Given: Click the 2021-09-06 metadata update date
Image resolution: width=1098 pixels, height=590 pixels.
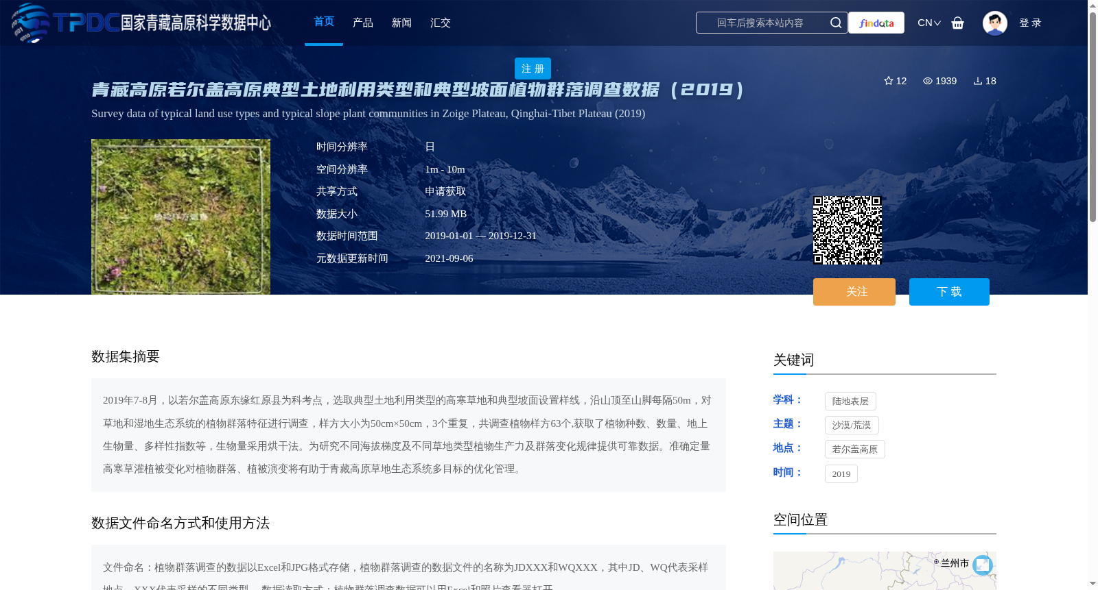Looking at the screenshot, I should click(x=449, y=258).
